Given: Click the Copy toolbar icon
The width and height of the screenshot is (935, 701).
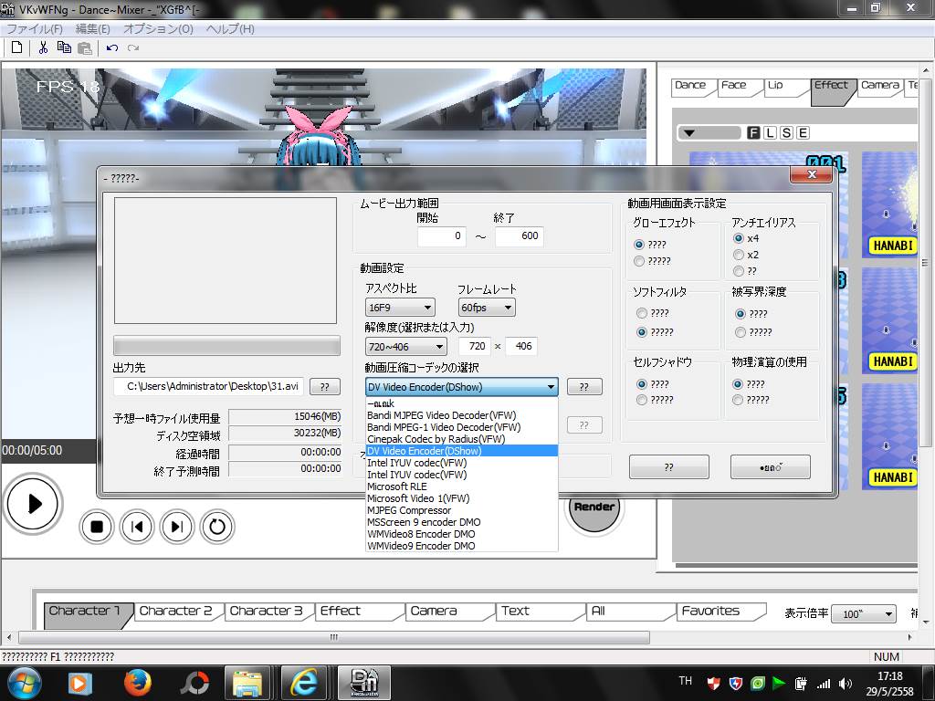Looking at the screenshot, I should click(64, 47).
